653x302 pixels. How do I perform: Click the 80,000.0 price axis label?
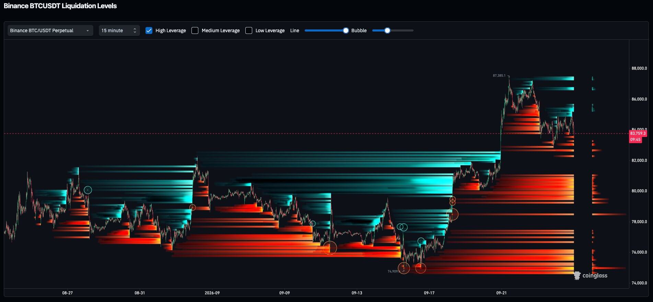click(x=639, y=191)
